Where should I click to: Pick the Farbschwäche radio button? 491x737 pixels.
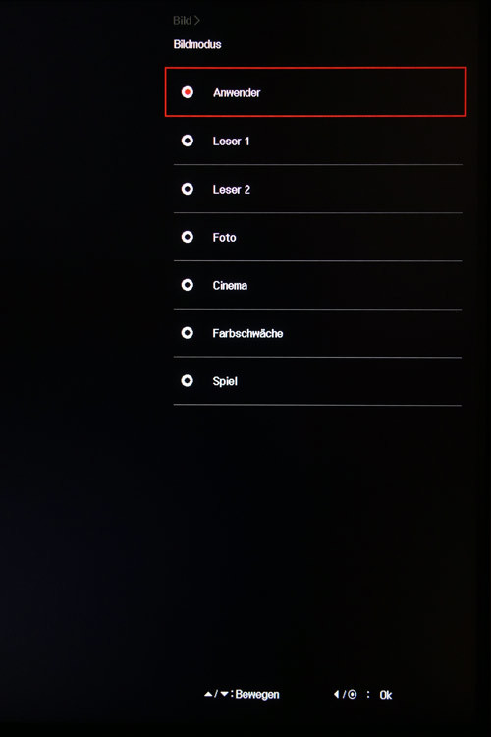coord(188,333)
